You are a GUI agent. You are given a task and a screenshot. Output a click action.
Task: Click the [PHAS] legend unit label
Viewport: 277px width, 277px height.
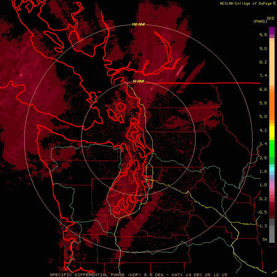[260, 22]
